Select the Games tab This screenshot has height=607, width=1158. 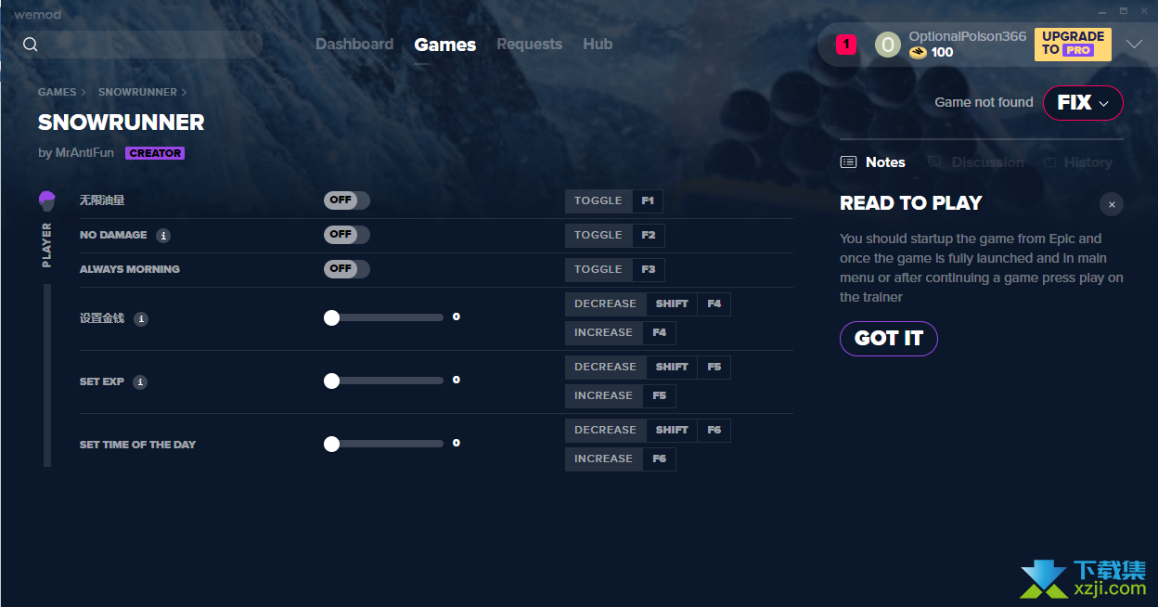[x=445, y=45]
